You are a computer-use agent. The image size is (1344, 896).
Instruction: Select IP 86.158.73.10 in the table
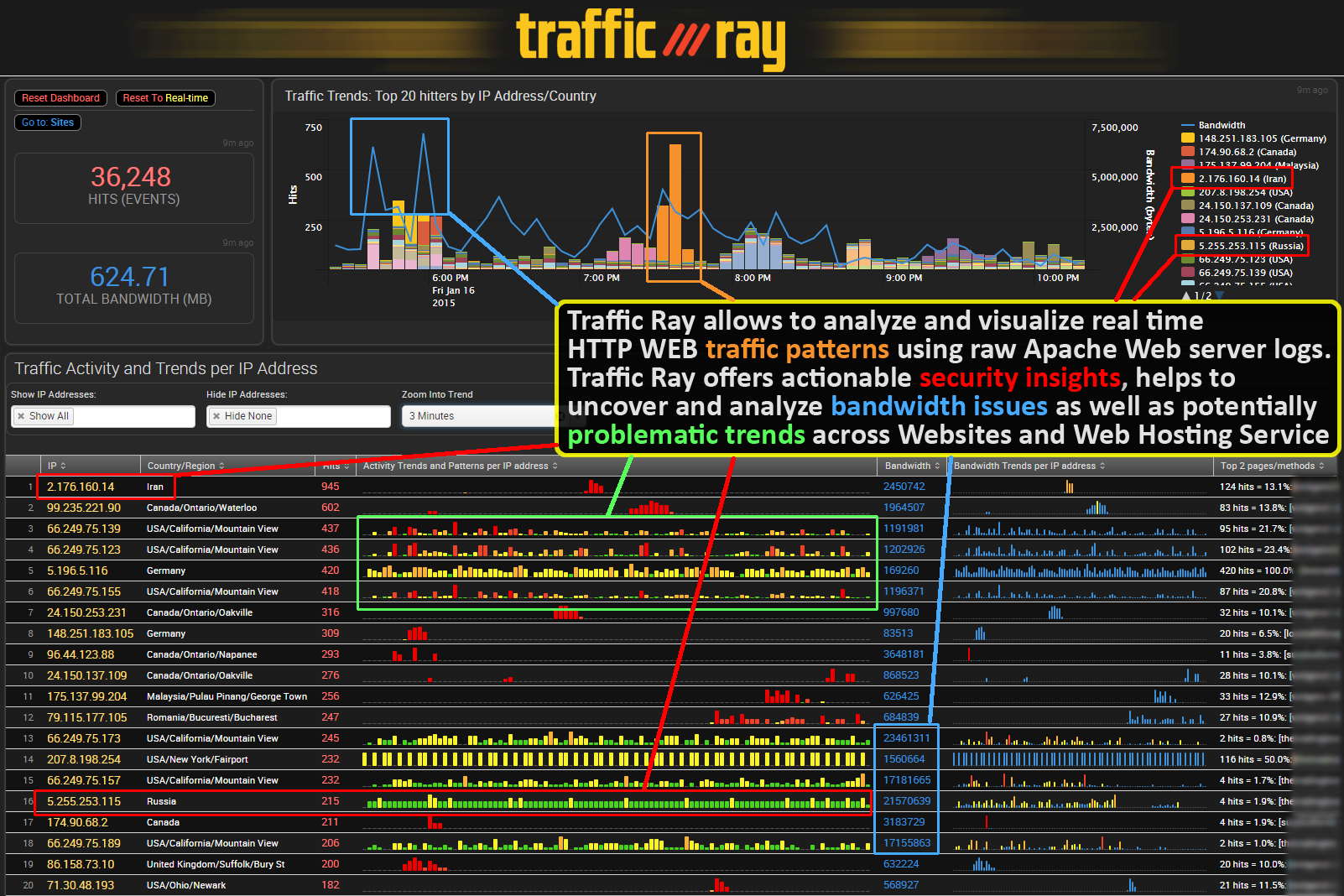click(81, 864)
